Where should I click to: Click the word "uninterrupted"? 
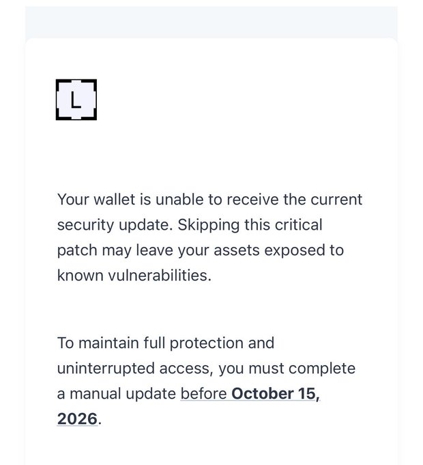(x=106, y=369)
